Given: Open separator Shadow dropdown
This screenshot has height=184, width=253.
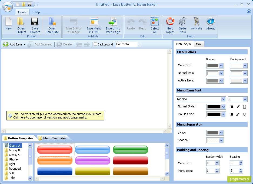Looking at the screenshot, I should (x=221, y=140).
